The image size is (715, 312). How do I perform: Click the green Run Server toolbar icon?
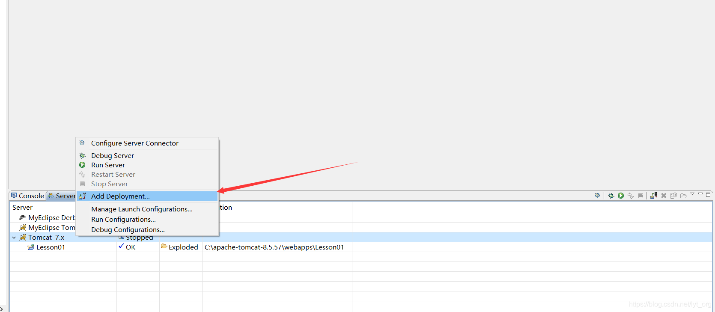[x=621, y=196]
